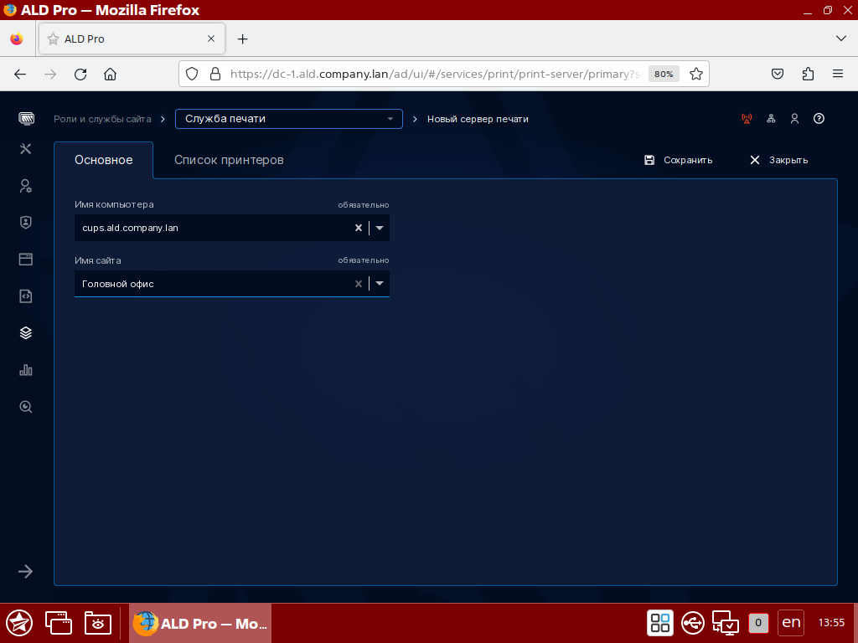858x643 pixels.
Task: Click the Сохранить button
Action: (678, 160)
